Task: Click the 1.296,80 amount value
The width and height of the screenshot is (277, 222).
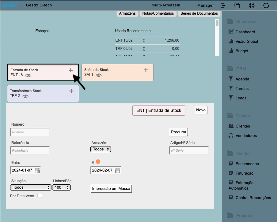Action: (172, 40)
